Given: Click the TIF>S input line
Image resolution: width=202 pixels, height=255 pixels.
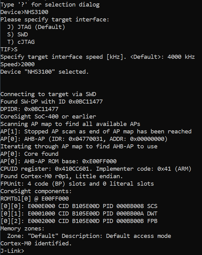Looking at the screenshot, I should (9, 49).
